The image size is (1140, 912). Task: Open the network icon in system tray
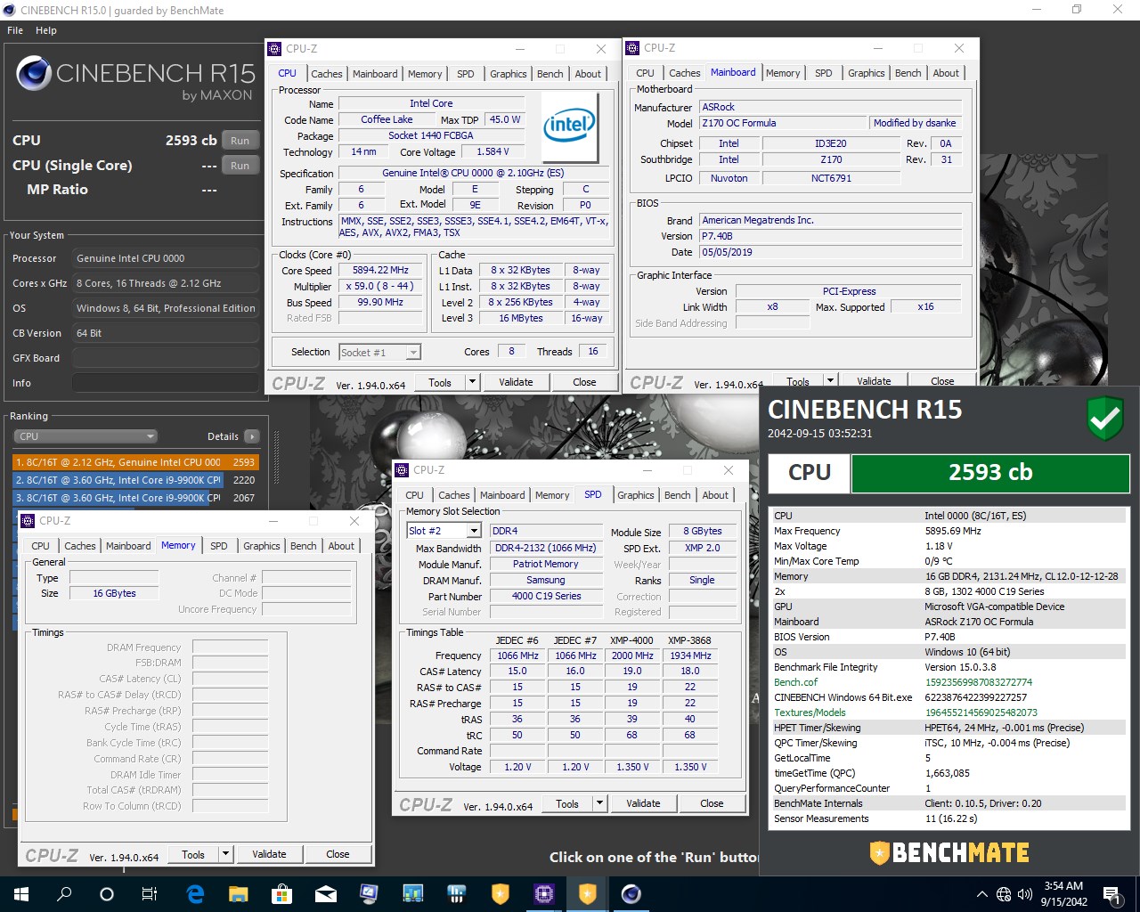1004,894
